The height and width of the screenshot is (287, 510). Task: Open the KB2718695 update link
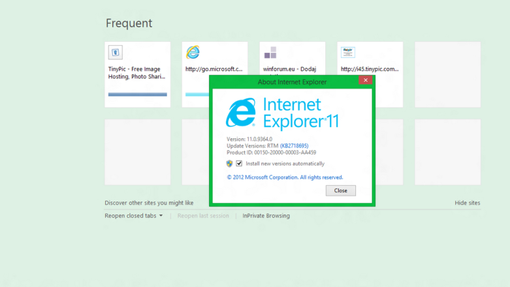[294, 145]
